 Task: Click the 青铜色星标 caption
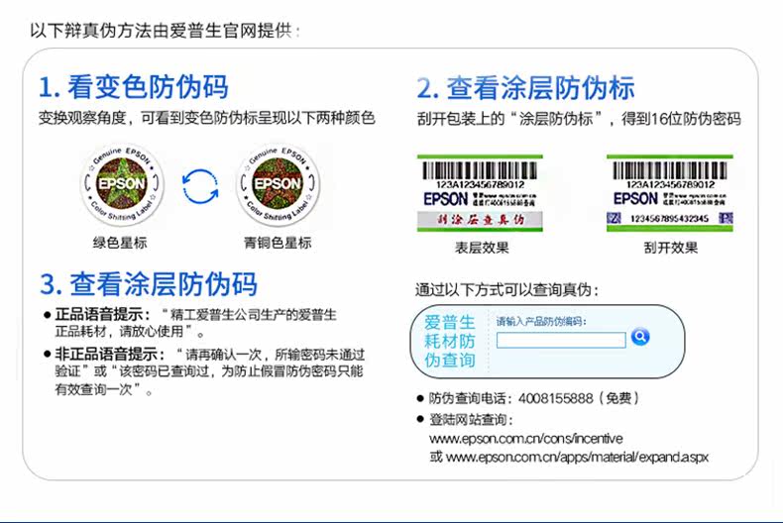(x=278, y=243)
